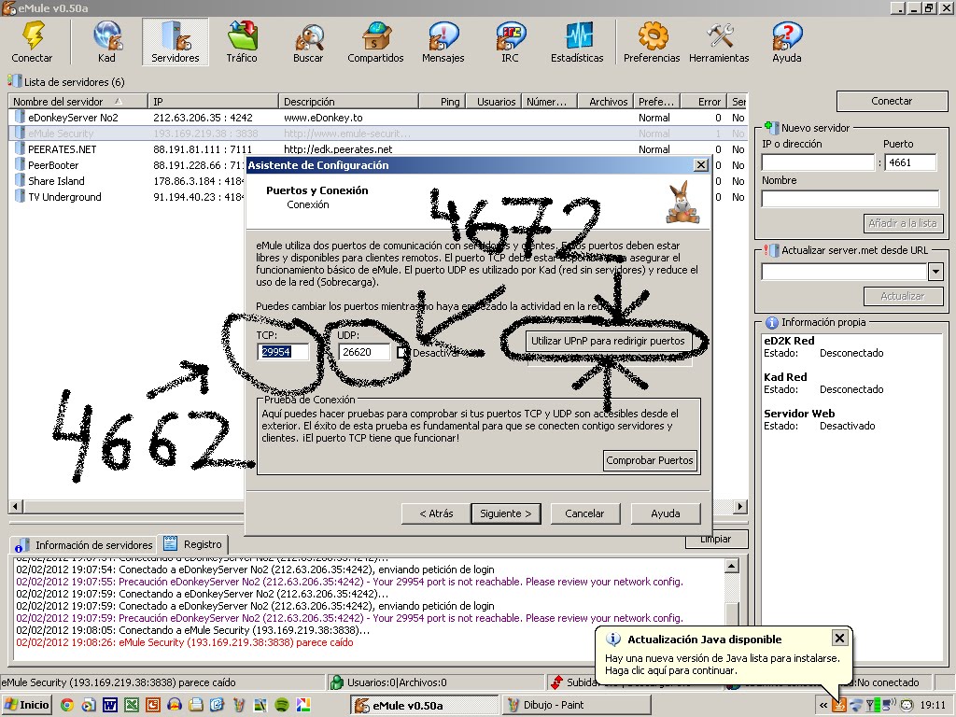Click Utilizar UPnP para redirigir puertos
Screen dimensions: 956x717
[x=608, y=341]
